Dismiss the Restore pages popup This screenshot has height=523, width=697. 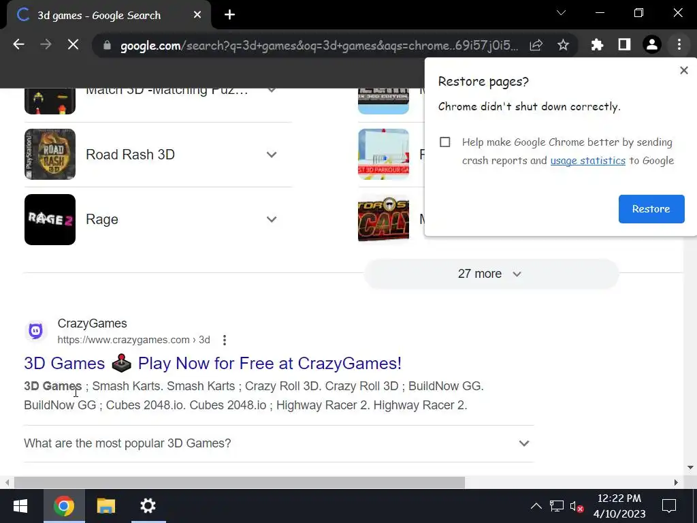tap(683, 70)
